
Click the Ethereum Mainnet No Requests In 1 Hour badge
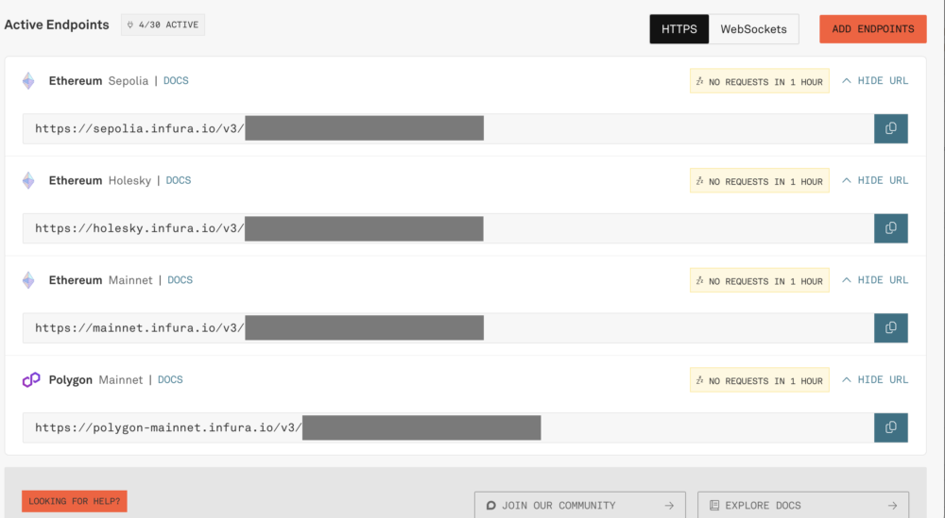click(760, 280)
